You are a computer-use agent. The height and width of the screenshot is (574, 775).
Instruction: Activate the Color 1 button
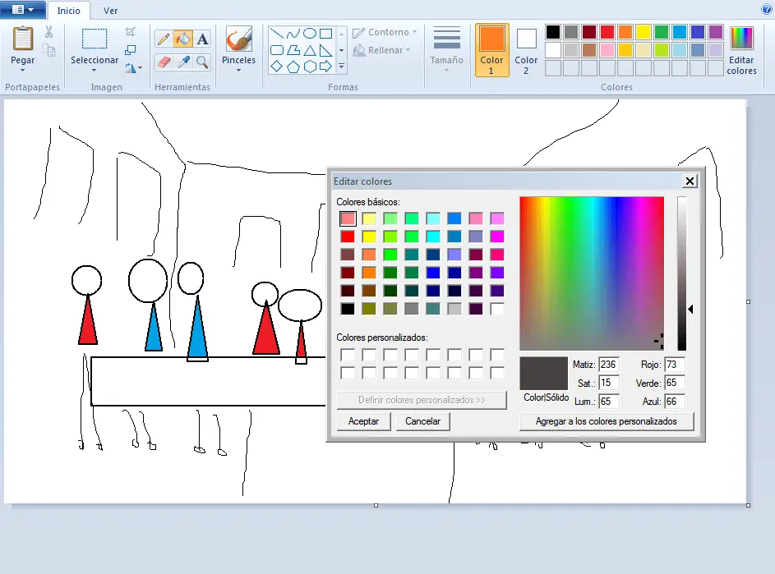(x=491, y=50)
